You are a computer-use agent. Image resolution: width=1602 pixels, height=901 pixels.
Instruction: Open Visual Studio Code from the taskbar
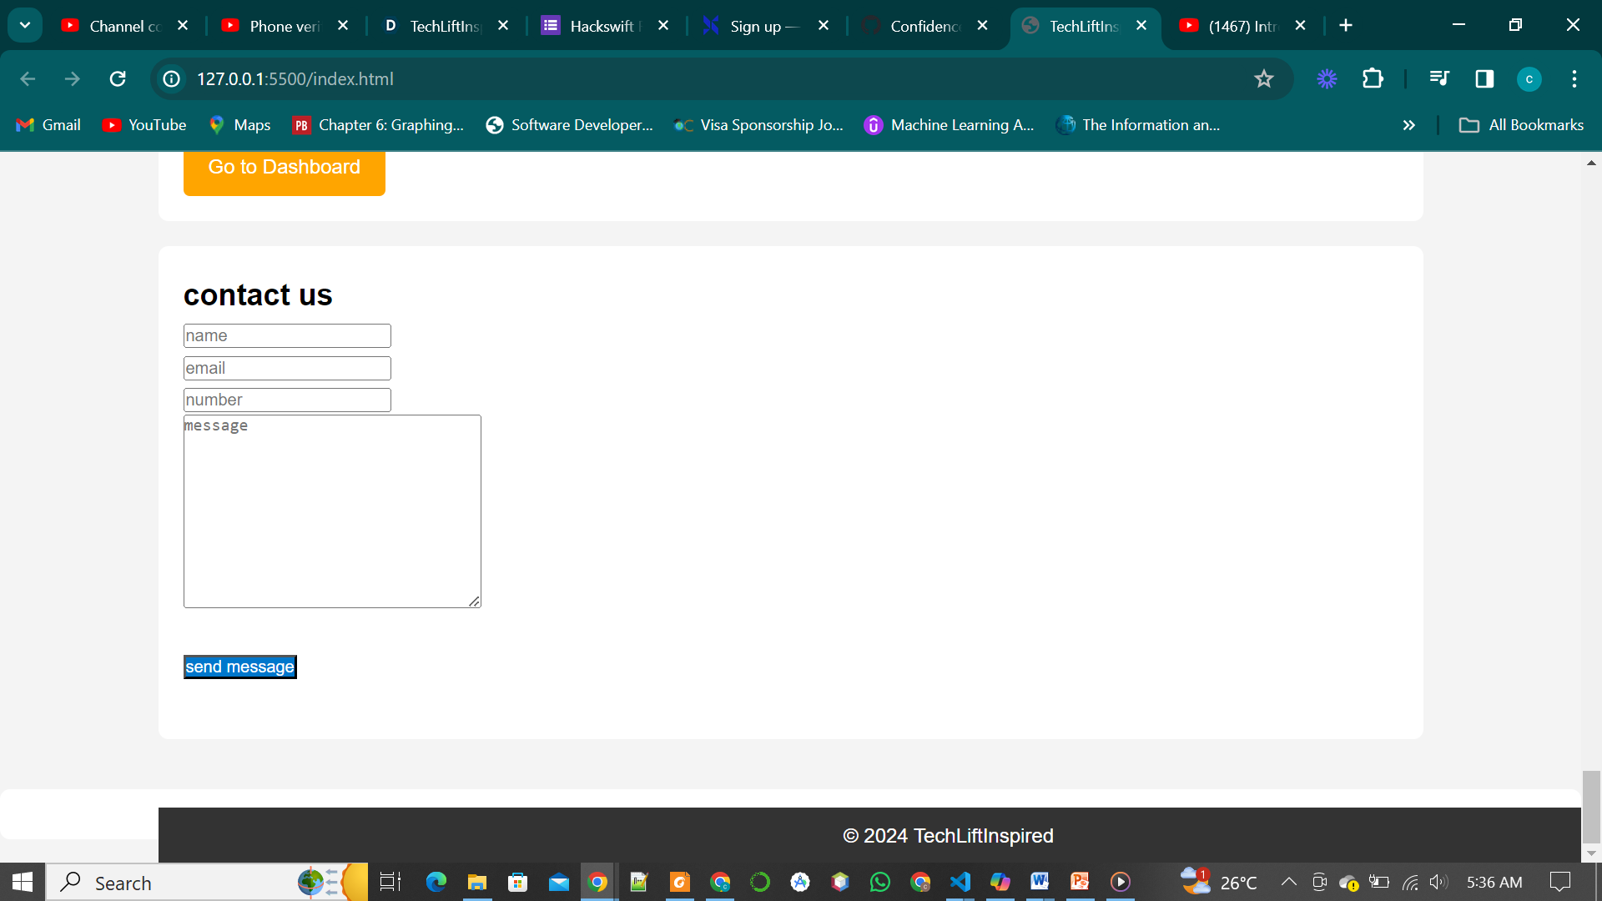(x=960, y=882)
